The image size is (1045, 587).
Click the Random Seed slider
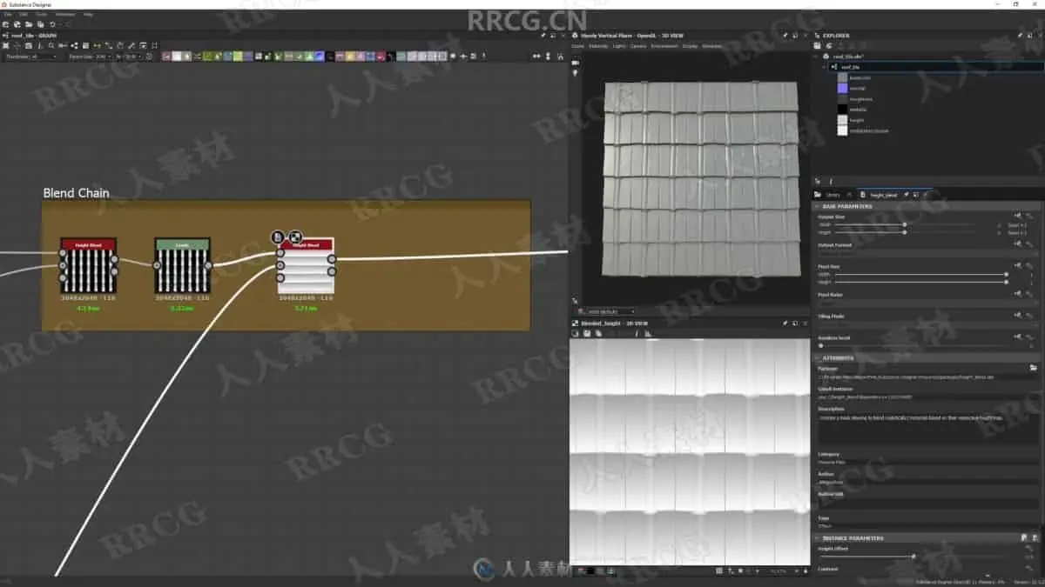pos(914,345)
